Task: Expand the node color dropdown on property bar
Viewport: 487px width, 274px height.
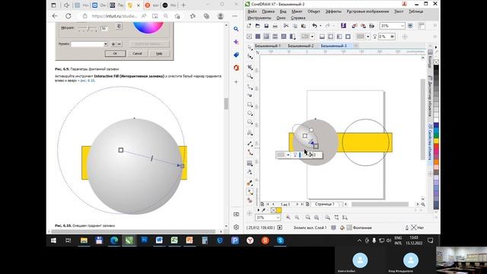Action: (x=368, y=37)
